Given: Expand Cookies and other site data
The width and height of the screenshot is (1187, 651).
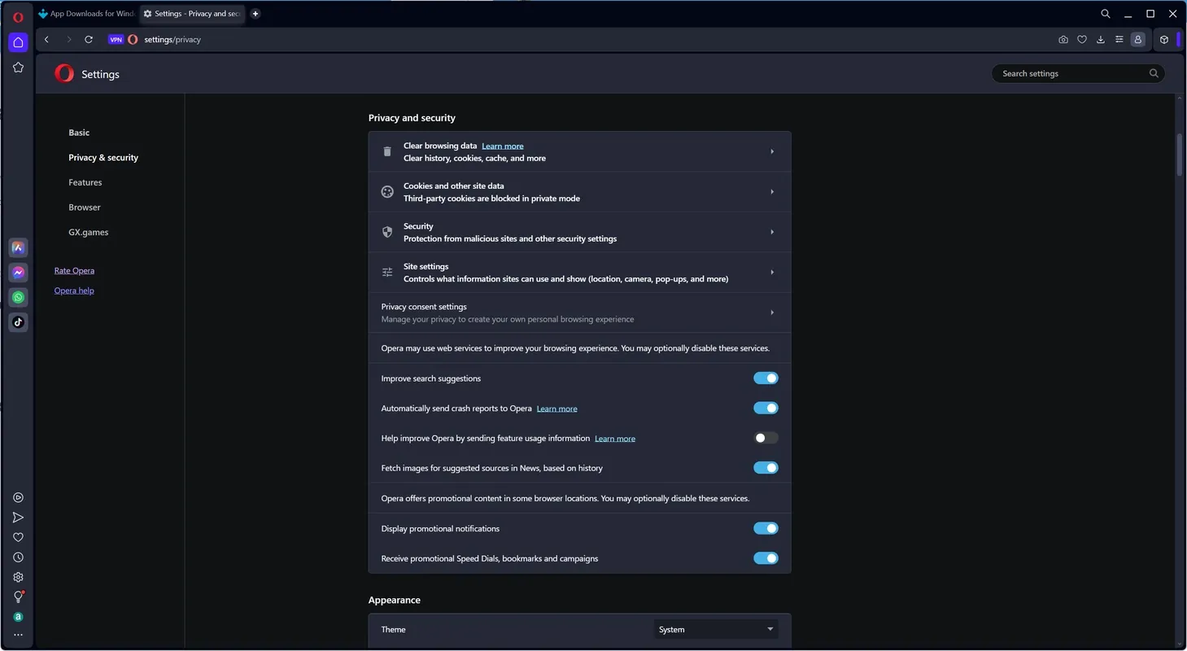Looking at the screenshot, I should coord(579,192).
